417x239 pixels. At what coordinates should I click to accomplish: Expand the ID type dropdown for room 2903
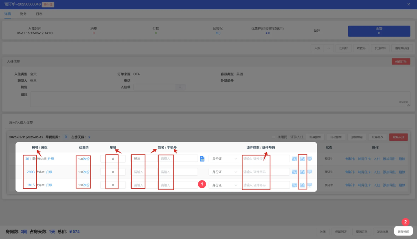pos(224,172)
